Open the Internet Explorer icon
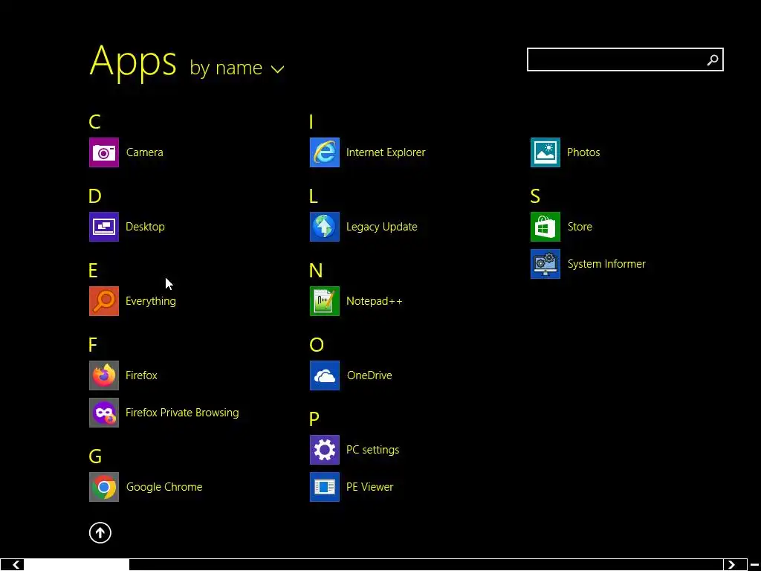This screenshot has width=761, height=571. click(x=325, y=152)
